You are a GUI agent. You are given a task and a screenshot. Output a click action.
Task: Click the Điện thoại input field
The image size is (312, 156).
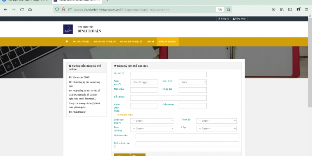click(193, 106)
